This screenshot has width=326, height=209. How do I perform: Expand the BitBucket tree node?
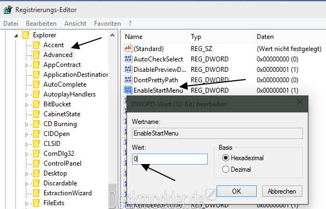26,105
